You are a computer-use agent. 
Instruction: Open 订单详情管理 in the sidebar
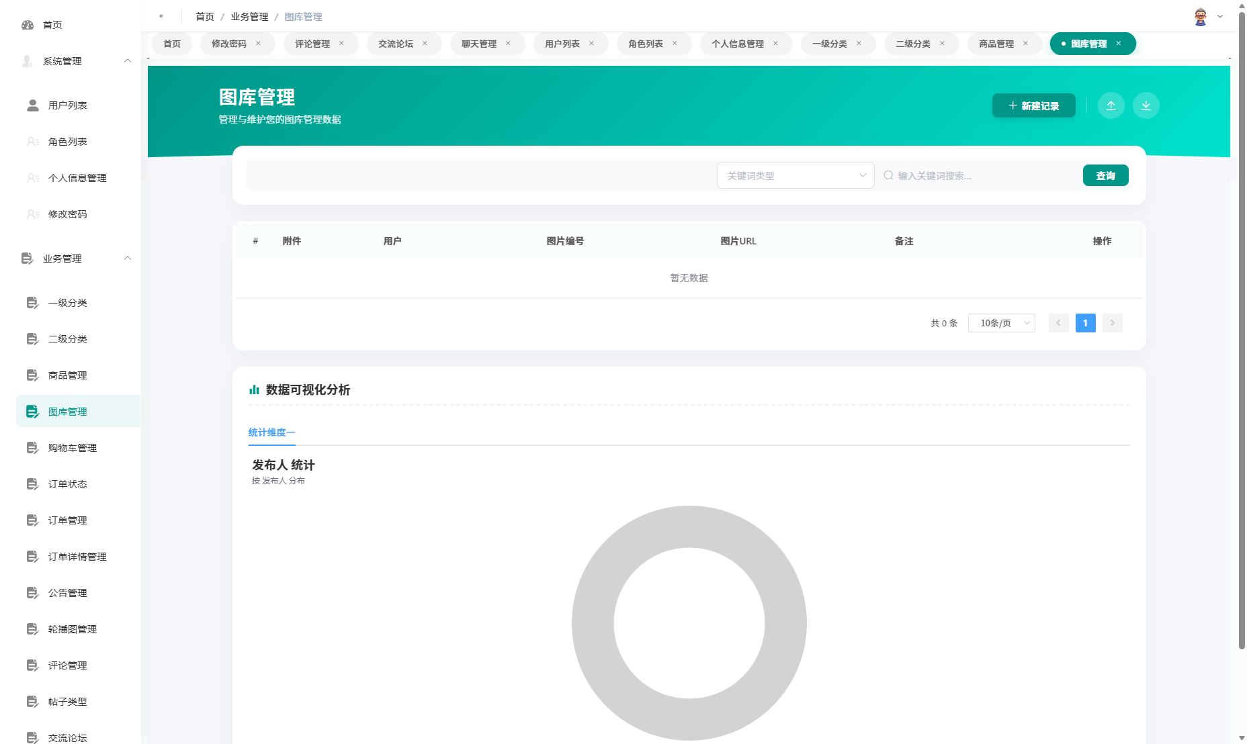tap(77, 557)
